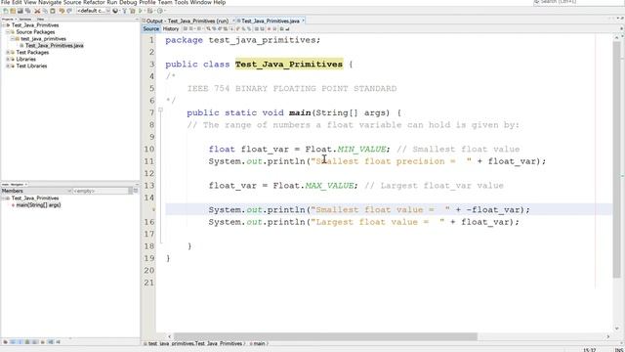The image size is (625, 352).
Task: Click the Save All toolbar icon
Action: point(28,11)
